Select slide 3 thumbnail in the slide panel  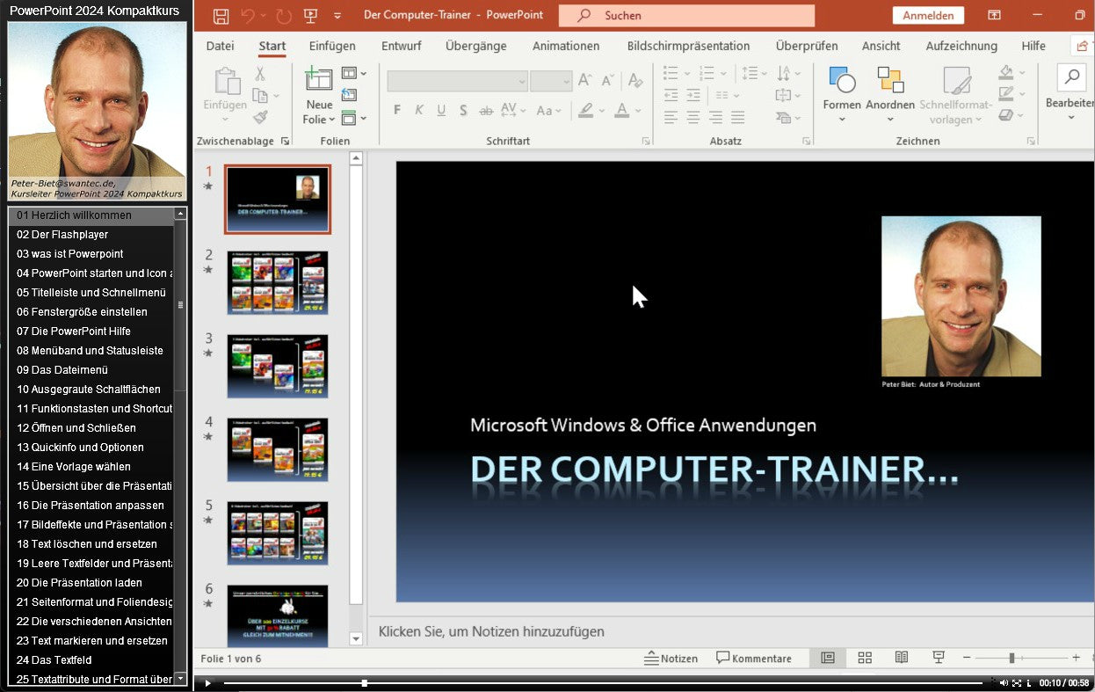pyautogui.click(x=278, y=366)
